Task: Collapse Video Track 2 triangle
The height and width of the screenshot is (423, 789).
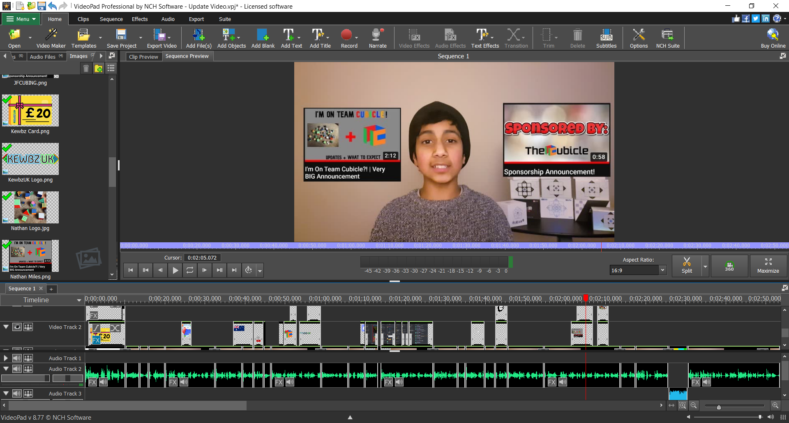Action: [x=6, y=327]
